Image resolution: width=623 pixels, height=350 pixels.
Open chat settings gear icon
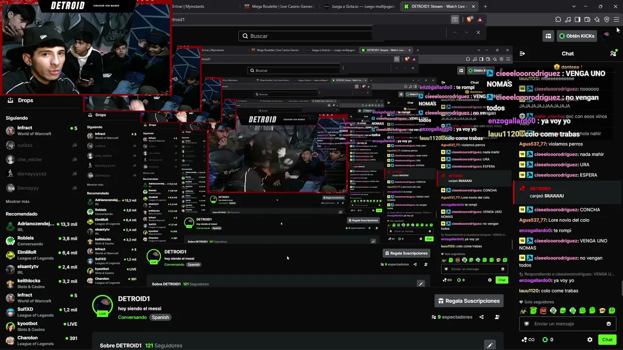point(590,340)
